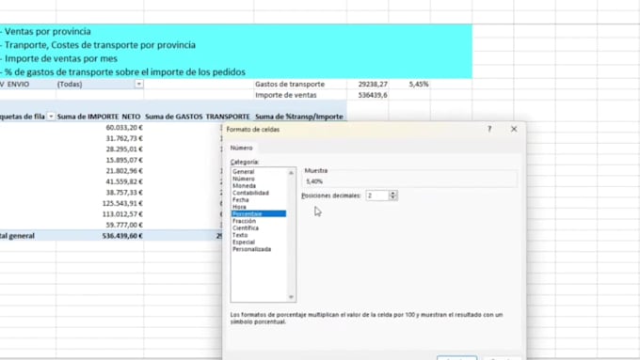Click the Suma de IMPORTE NETO header
This screenshot has height=360, width=640.
coord(99,117)
